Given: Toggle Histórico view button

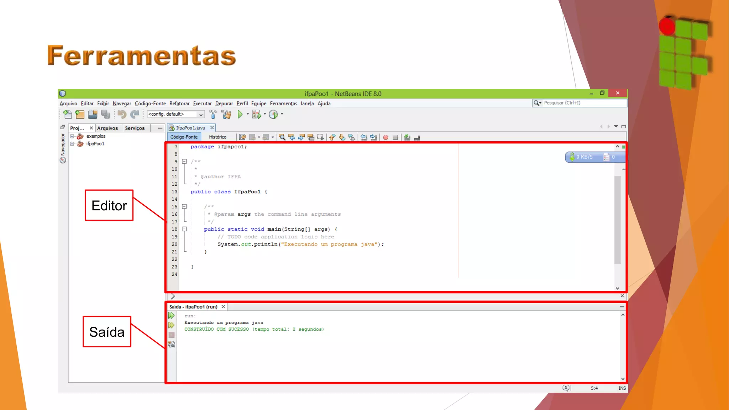Looking at the screenshot, I should click(217, 137).
